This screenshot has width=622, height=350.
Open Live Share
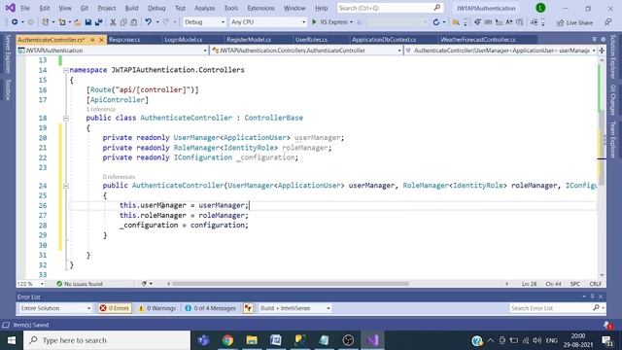coord(574,22)
